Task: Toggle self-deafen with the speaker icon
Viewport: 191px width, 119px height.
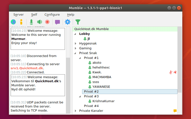Action: 39,22
